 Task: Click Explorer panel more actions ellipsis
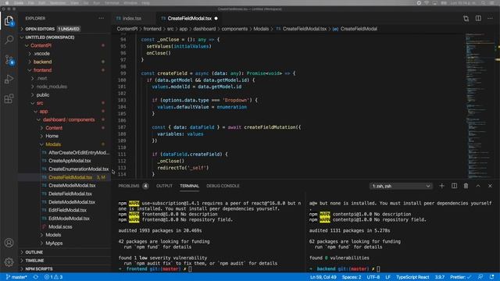tap(101, 19)
